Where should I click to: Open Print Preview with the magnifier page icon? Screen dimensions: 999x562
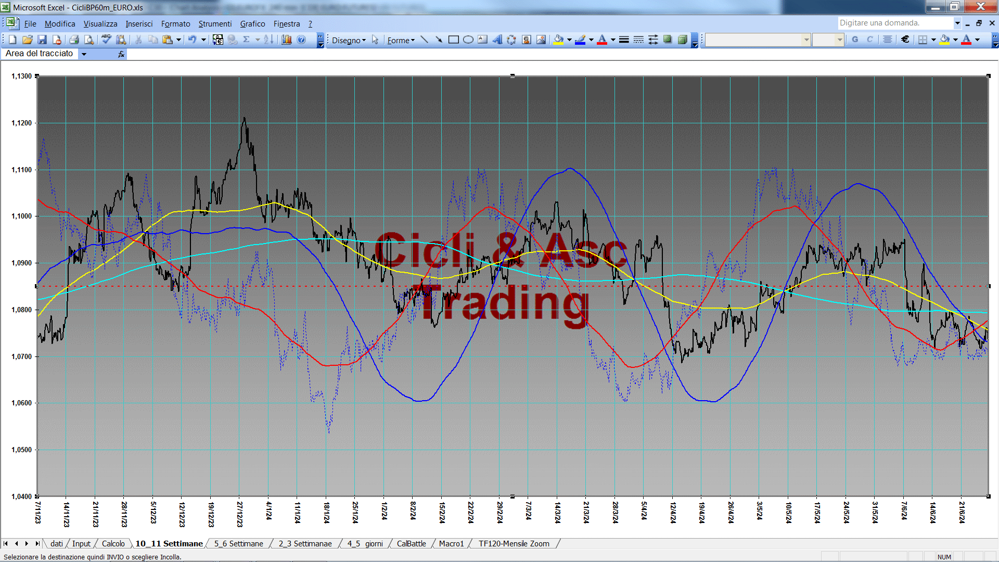point(89,40)
